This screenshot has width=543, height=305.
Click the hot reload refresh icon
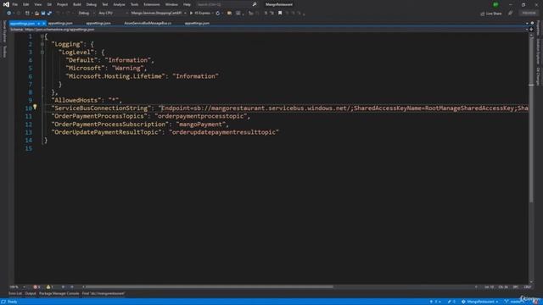pos(218,14)
